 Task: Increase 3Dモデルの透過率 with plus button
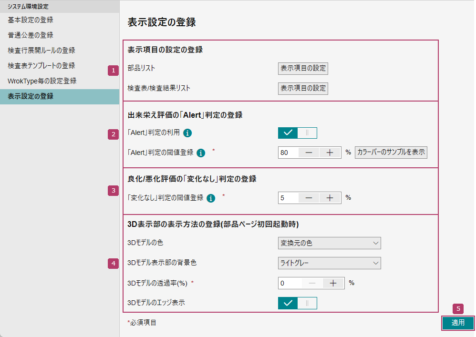tap(333, 283)
